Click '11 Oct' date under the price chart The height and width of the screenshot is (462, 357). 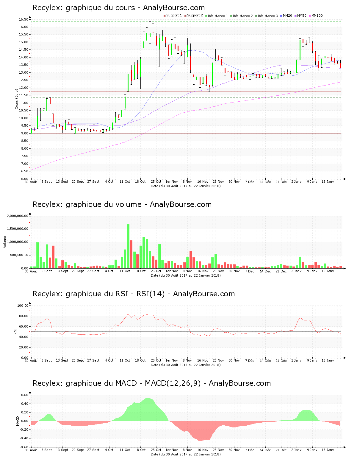[x=125, y=182]
